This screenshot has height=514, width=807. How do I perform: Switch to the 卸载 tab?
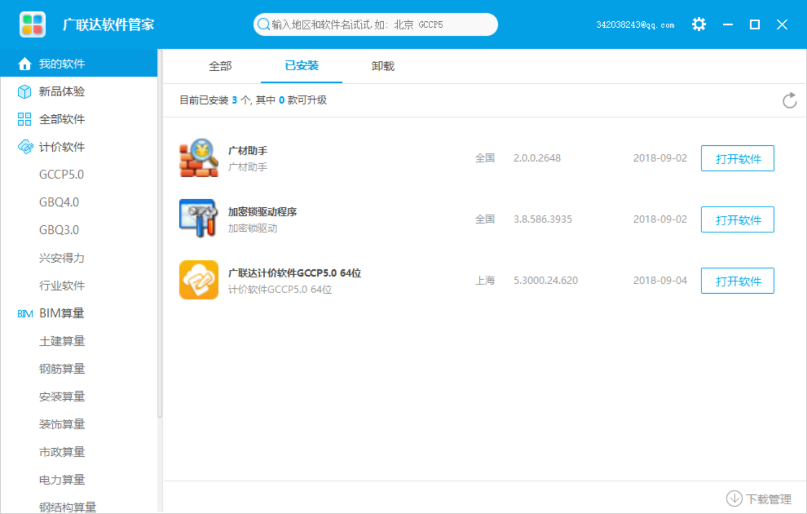point(383,66)
